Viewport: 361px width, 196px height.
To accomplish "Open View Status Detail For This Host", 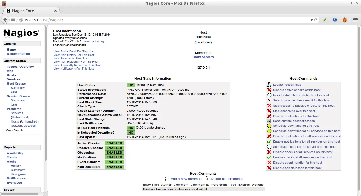I will [74, 51].
